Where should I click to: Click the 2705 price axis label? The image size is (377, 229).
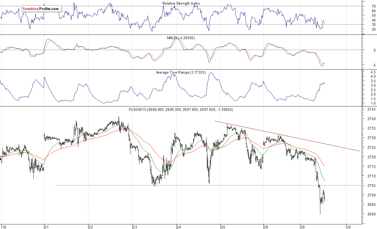[x=372, y=186]
